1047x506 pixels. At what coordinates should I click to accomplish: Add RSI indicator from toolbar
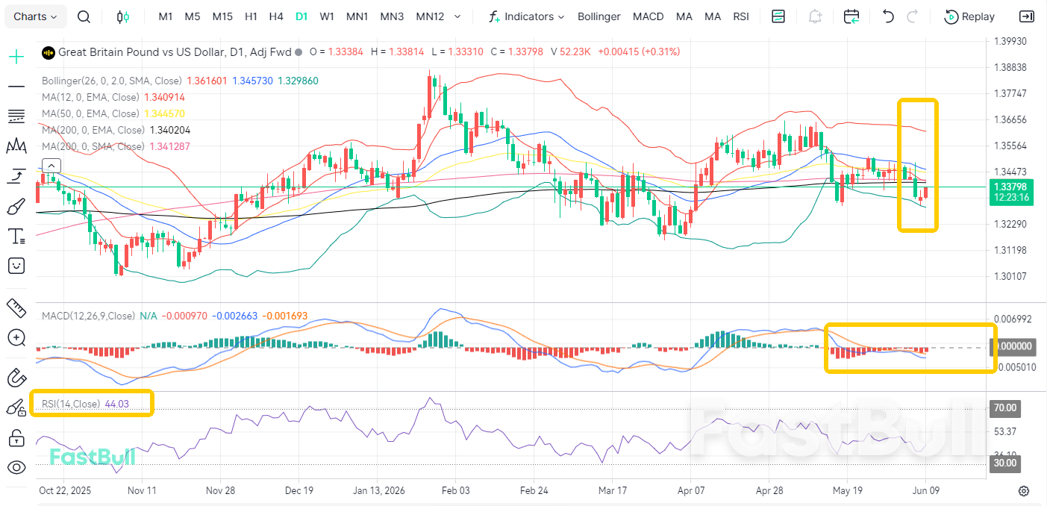741,16
